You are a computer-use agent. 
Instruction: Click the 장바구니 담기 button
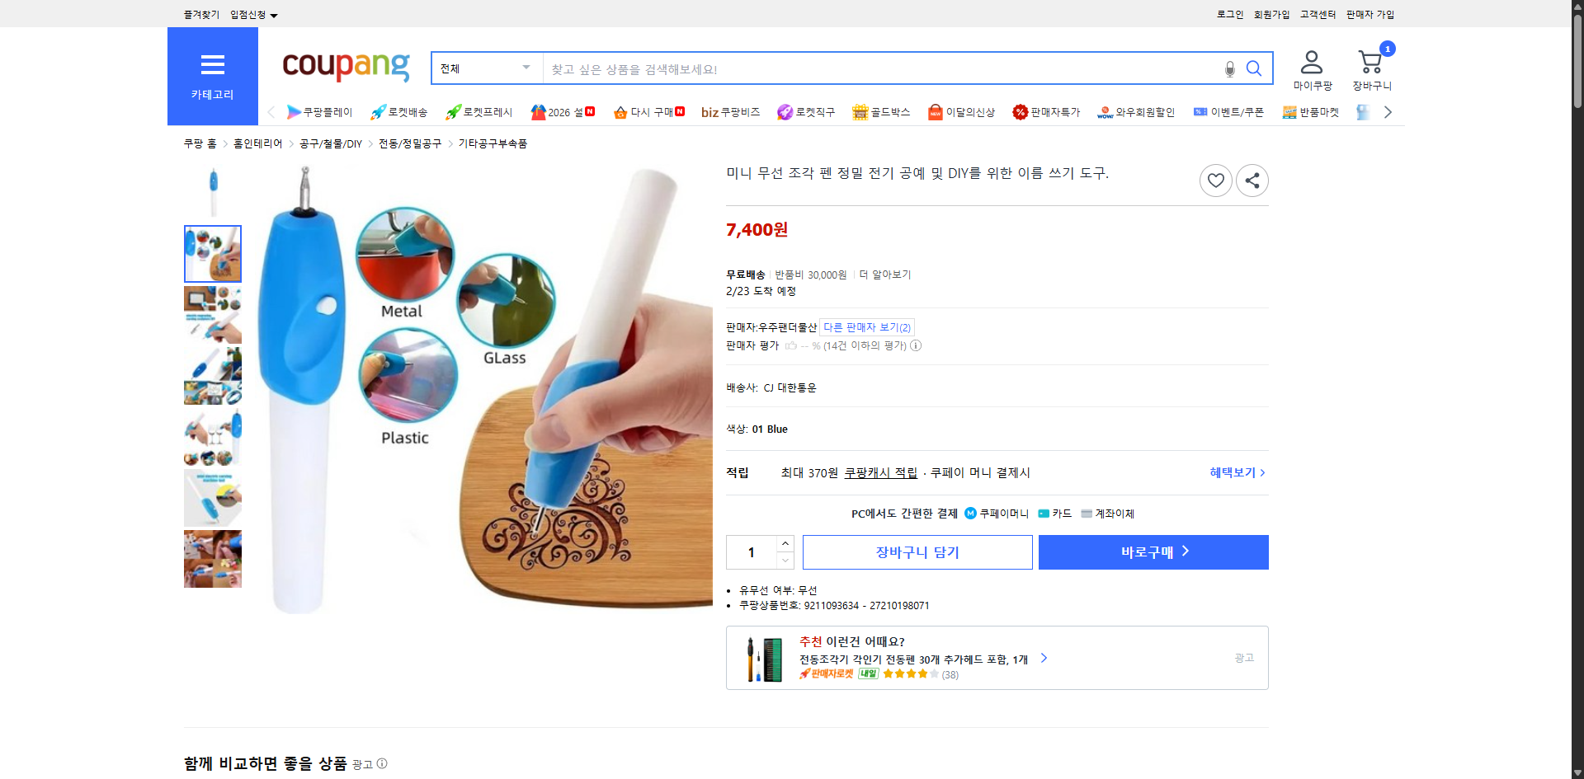click(917, 552)
